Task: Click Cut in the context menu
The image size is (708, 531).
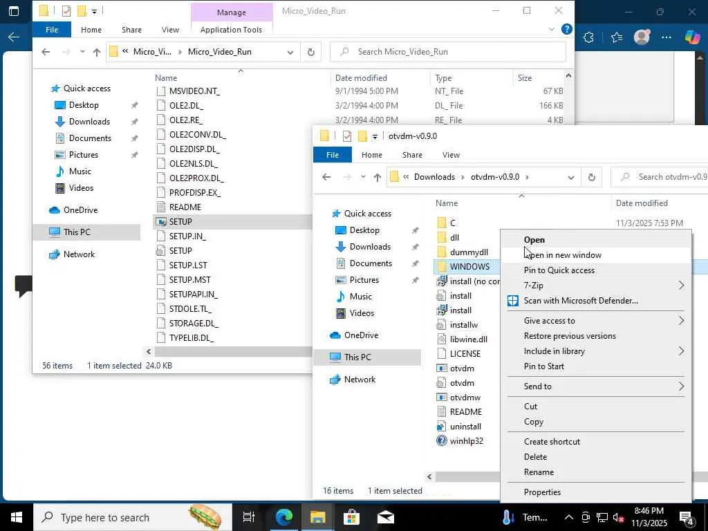Action: pos(595,407)
